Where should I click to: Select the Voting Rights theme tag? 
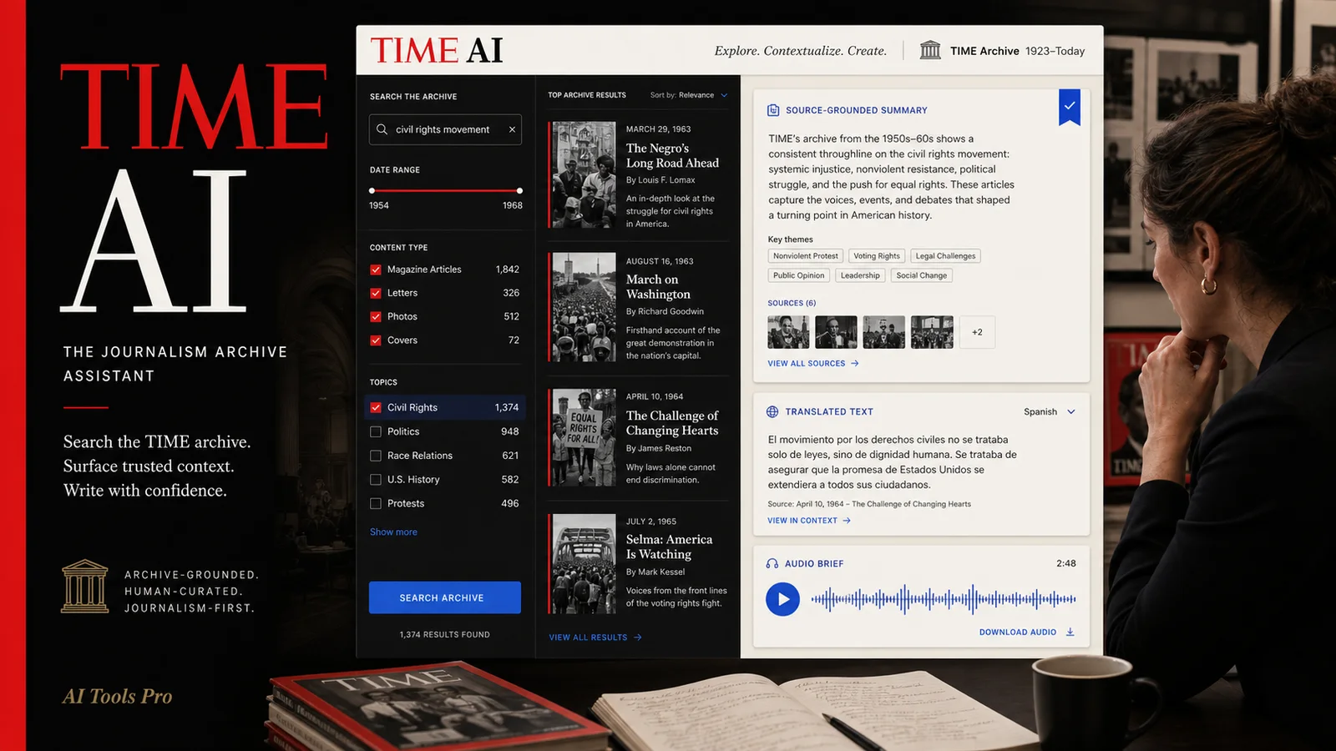point(877,256)
